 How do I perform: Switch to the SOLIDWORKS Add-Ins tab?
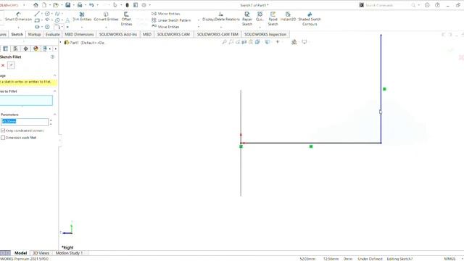[x=118, y=34]
